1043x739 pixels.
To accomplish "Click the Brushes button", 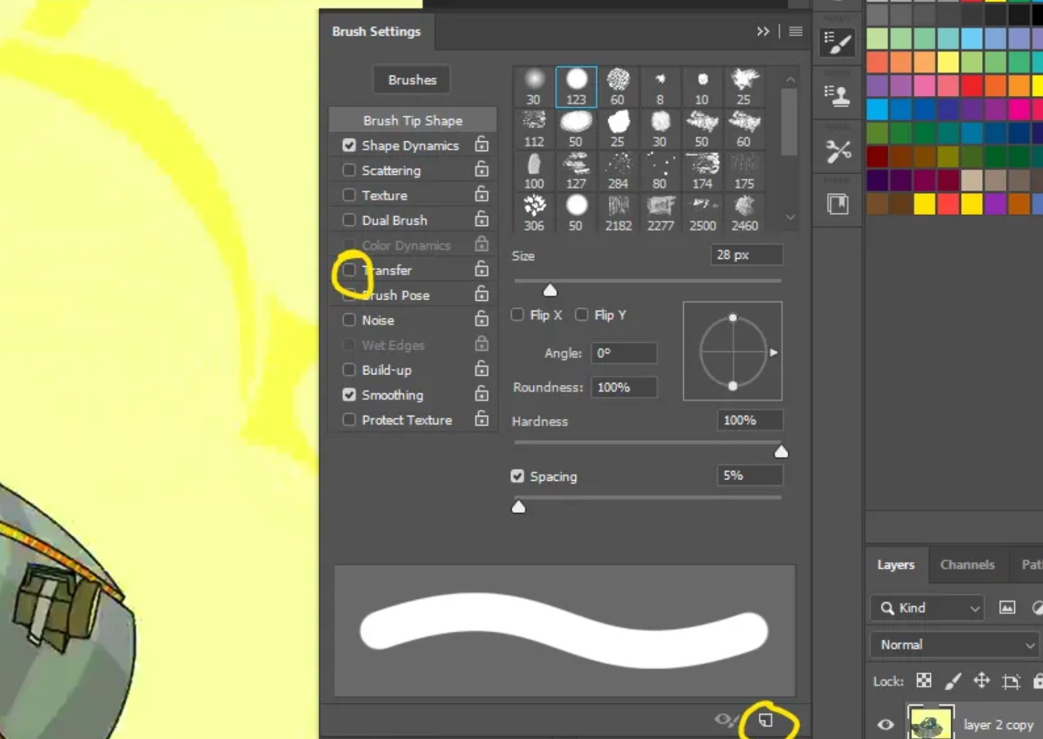I will 412,80.
